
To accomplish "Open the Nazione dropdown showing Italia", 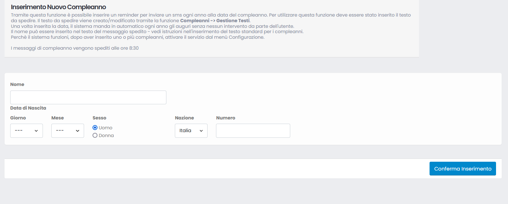I will coord(191,131).
